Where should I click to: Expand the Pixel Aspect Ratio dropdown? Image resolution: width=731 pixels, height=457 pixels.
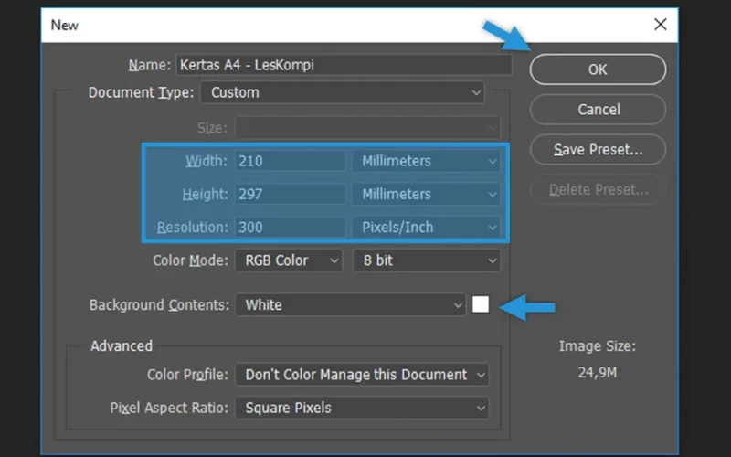point(362,408)
